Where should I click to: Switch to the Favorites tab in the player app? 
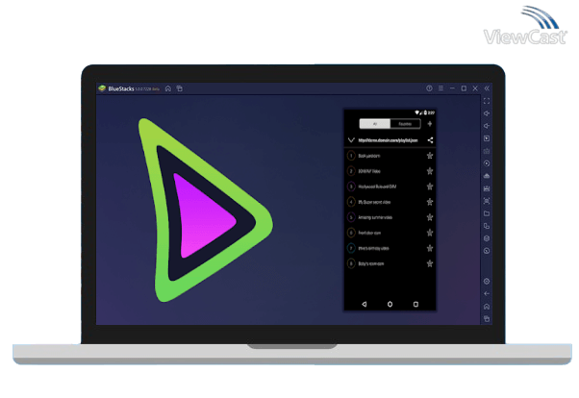(405, 124)
